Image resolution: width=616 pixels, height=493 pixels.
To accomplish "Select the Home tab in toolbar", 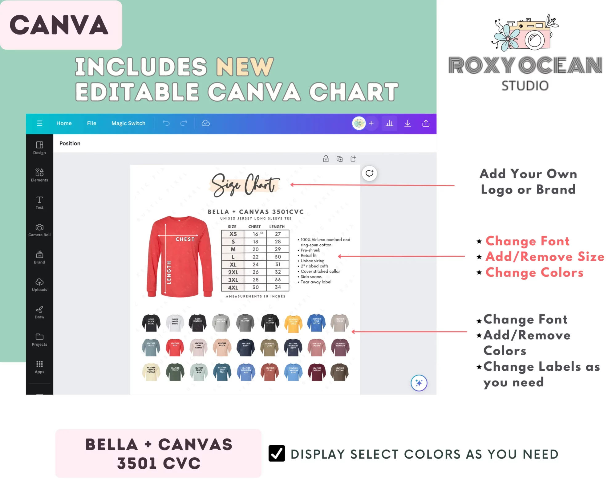I will click(64, 123).
